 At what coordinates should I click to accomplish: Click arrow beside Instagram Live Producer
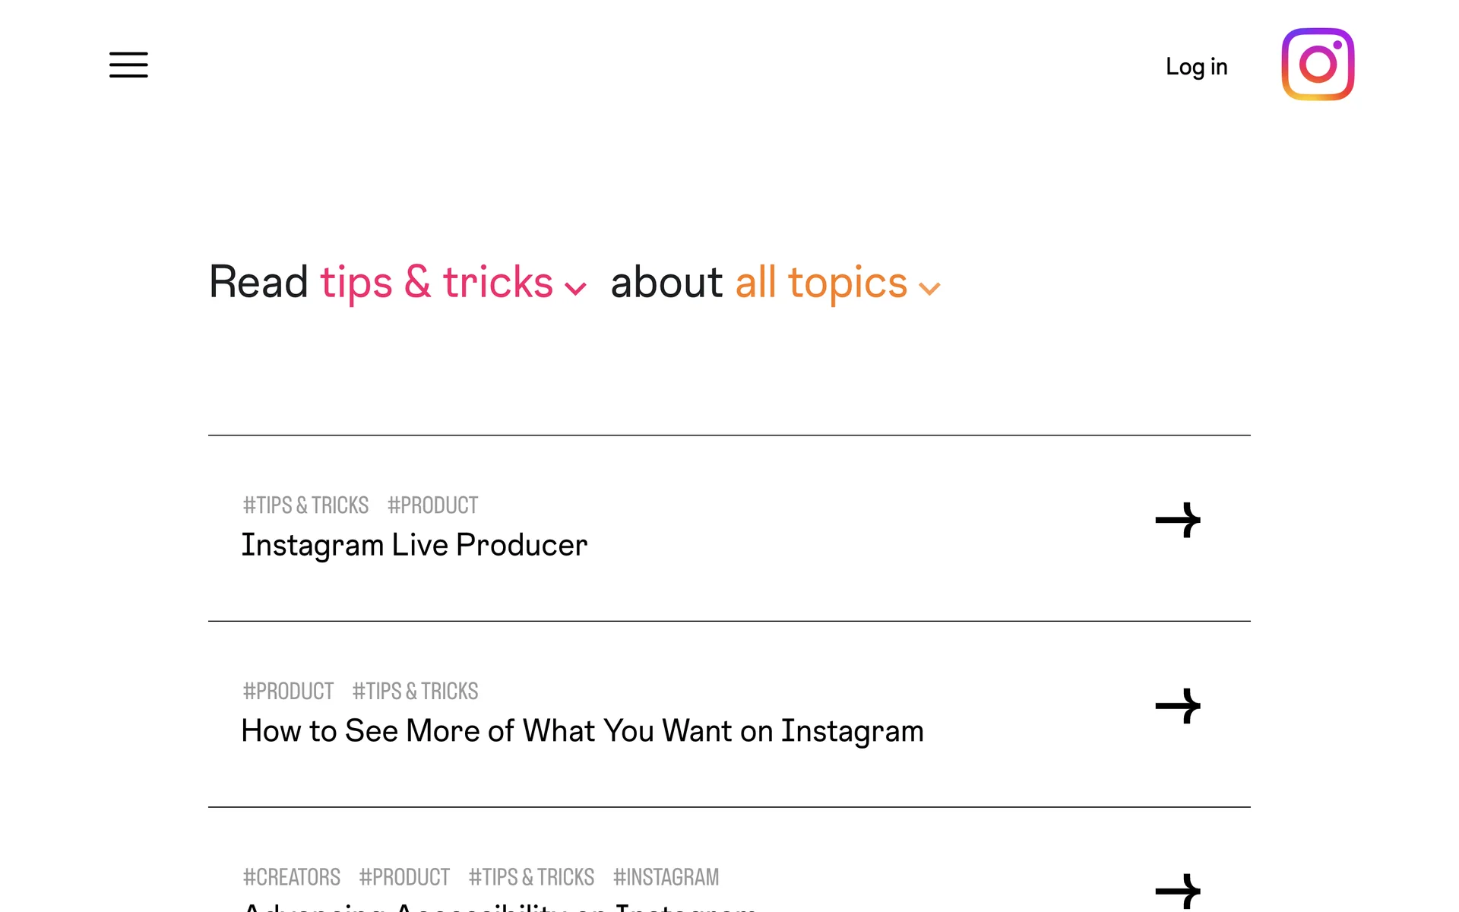click(x=1177, y=521)
